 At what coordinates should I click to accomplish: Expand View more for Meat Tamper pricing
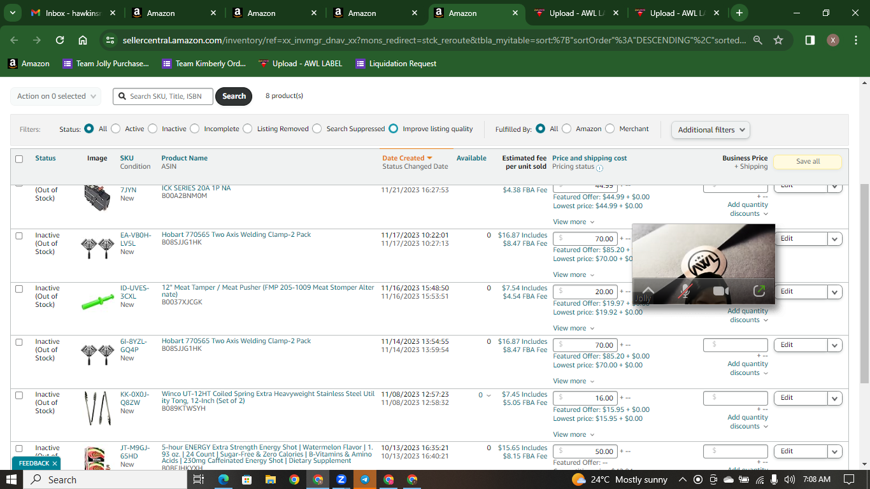(x=573, y=329)
